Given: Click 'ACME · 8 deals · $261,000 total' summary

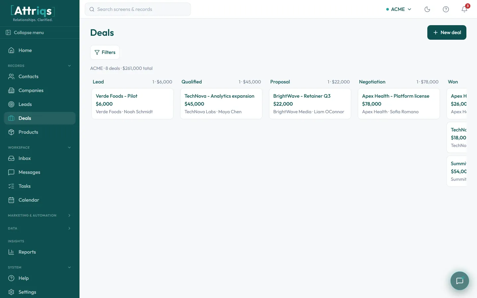Looking at the screenshot, I should [x=121, y=68].
